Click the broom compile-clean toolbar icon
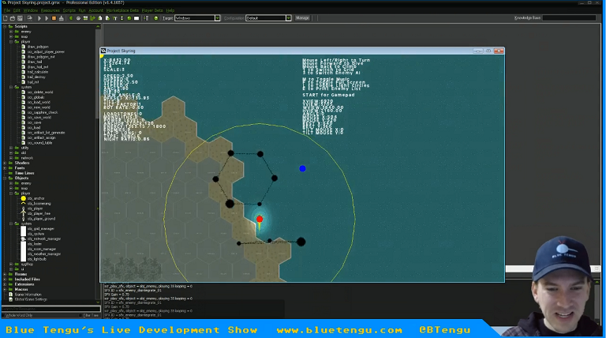606x338 pixels. point(61,18)
